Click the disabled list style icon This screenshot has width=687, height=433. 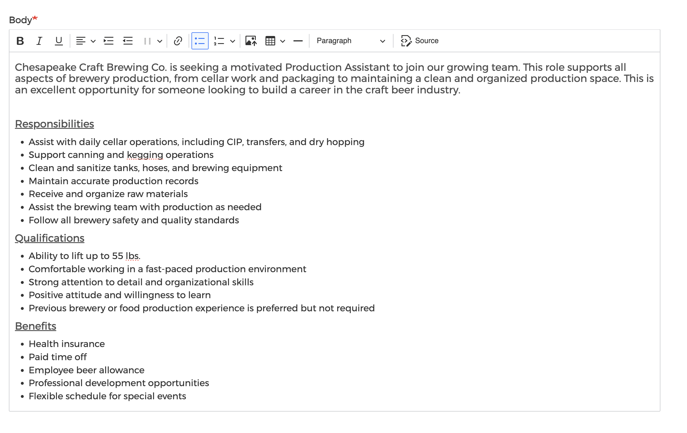(x=147, y=41)
